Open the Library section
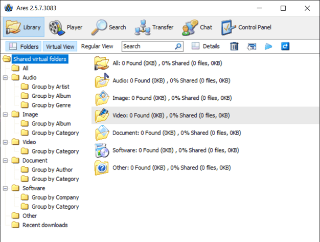The height and width of the screenshot is (242, 320). (x=24, y=27)
